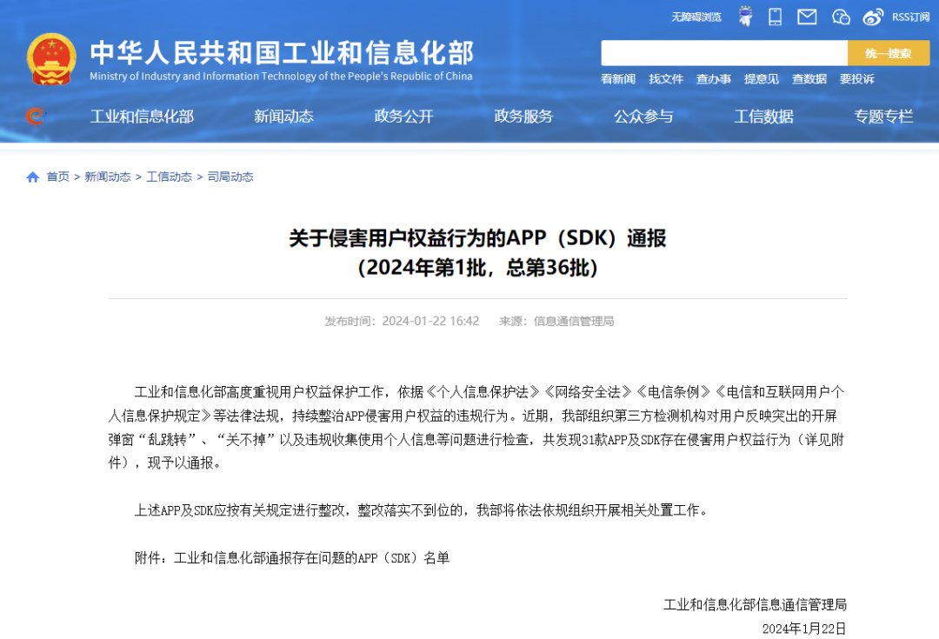The width and height of the screenshot is (939, 639).
Task: Select 看新闻 quick link
Action: [x=618, y=79]
